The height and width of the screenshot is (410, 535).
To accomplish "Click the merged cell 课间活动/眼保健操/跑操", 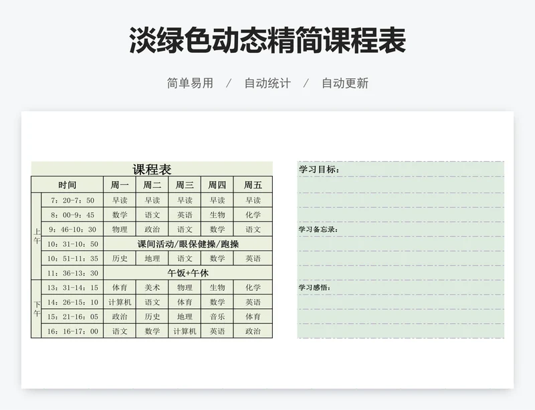I will coord(188,243).
